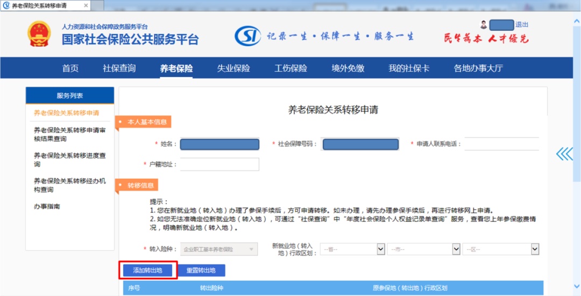Open the 转入险种 dropdown
The height and width of the screenshot is (296, 581).
pyautogui.click(x=218, y=249)
